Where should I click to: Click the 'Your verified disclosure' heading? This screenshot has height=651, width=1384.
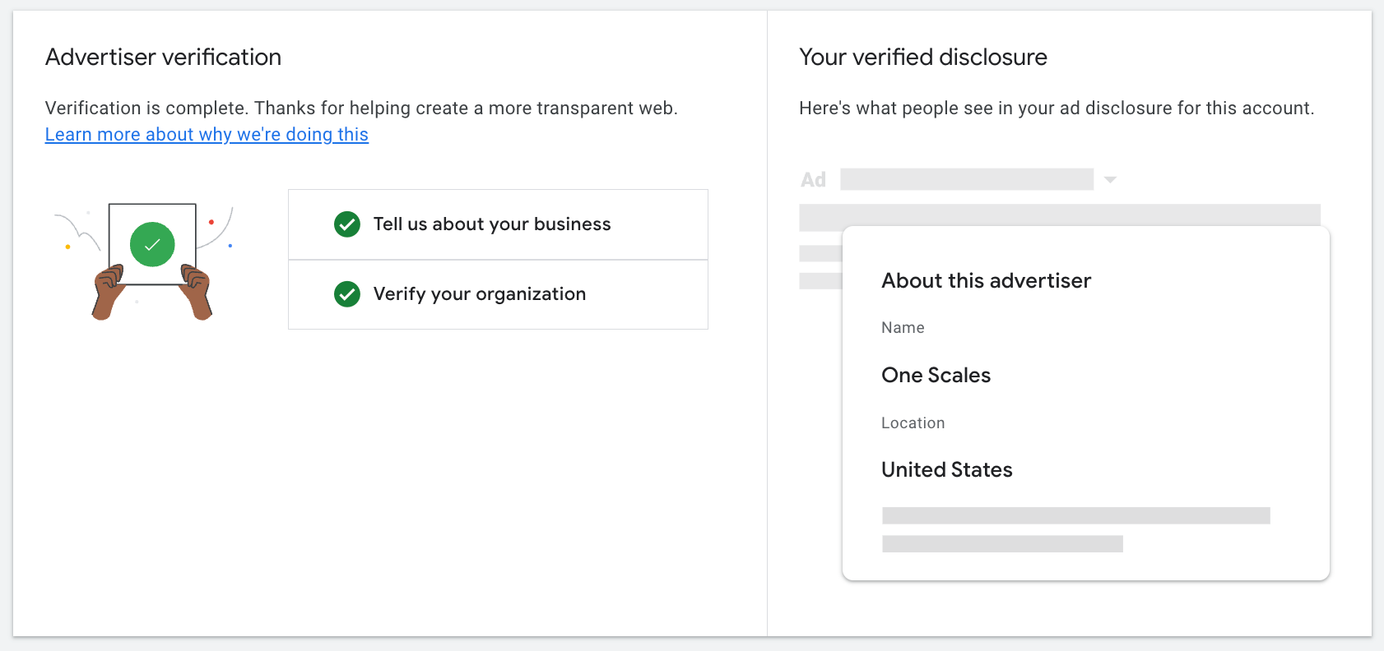pos(922,58)
